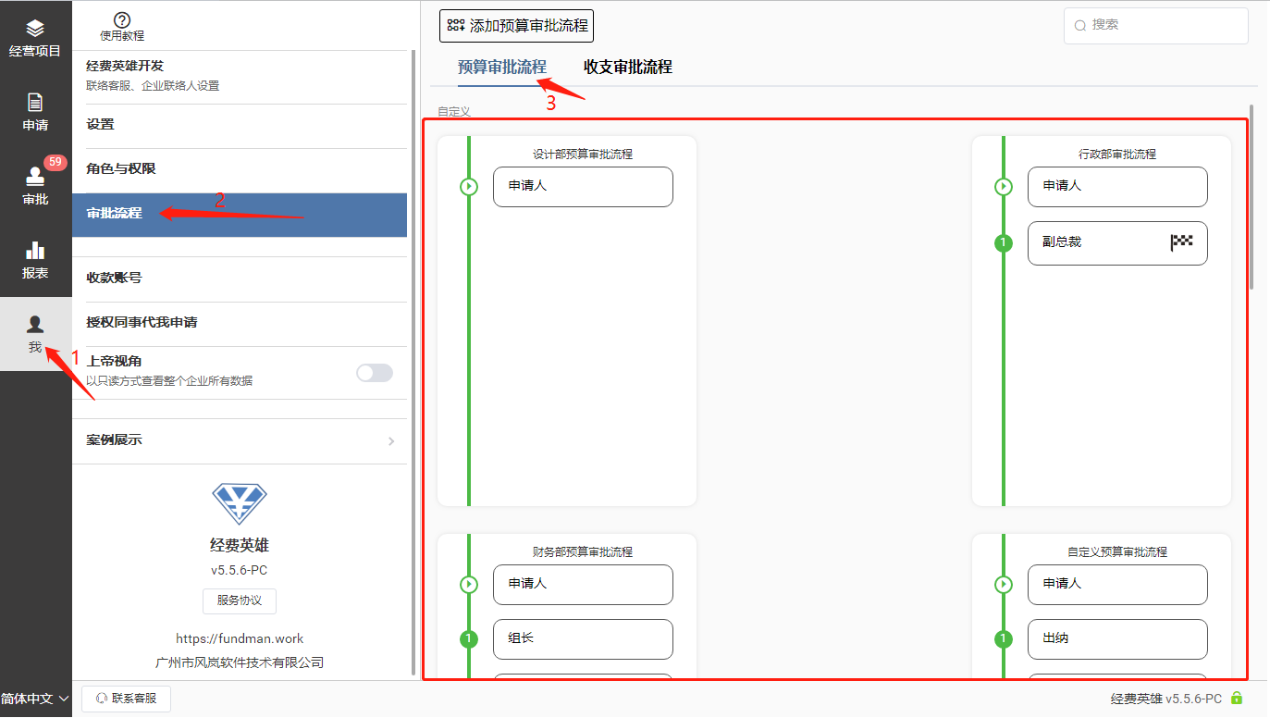1270x718 pixels.
Task: Click the 副总裁 approver box
Action: [1117, 243]
